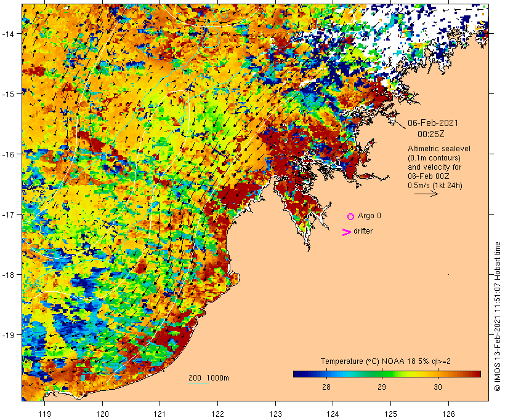This screenshot has width=505, height=418.
Task: Click the longitude label '121'
Action: (160, 414)
